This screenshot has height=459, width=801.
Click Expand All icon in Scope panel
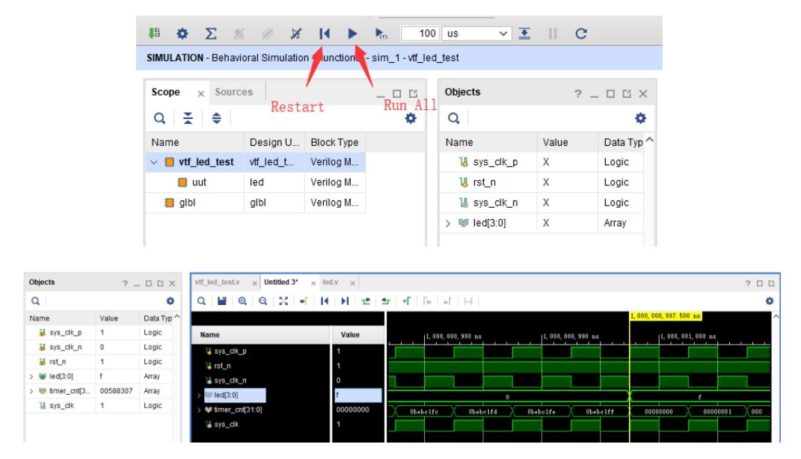click(x=217, y=118)
